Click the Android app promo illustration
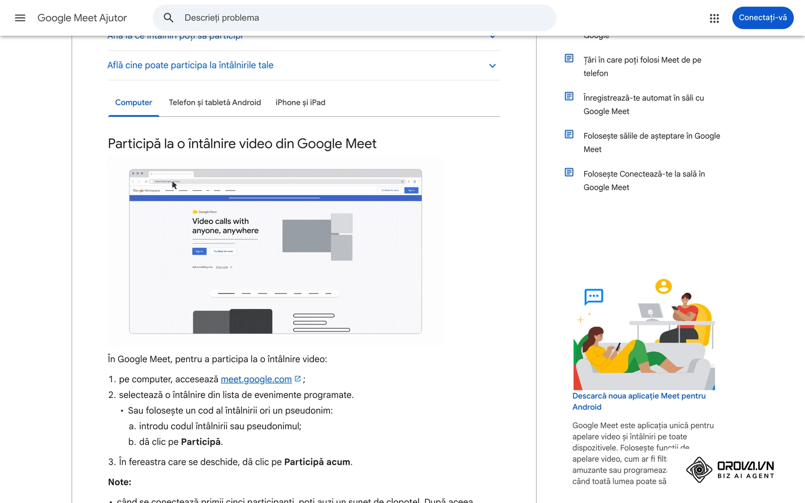805x503 pixels. [644, 334]
